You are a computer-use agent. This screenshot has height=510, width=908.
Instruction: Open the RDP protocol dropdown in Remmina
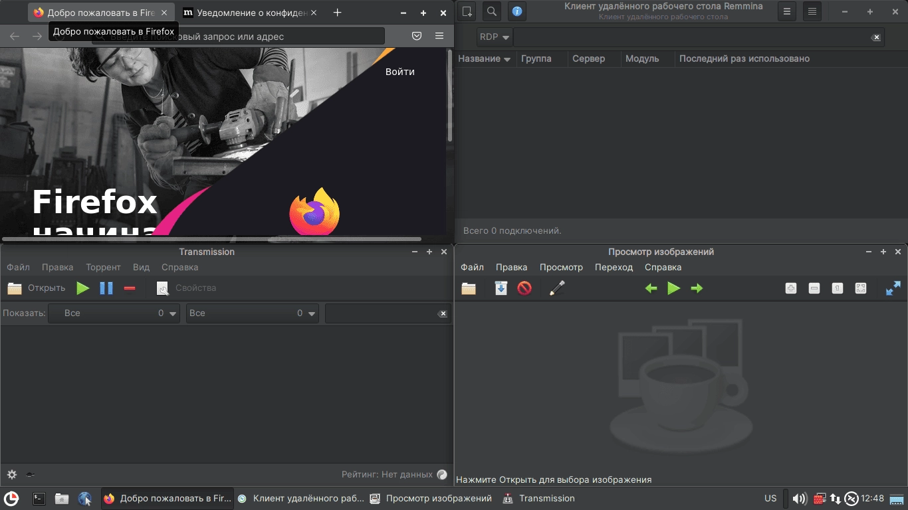[x=495, y=37]
